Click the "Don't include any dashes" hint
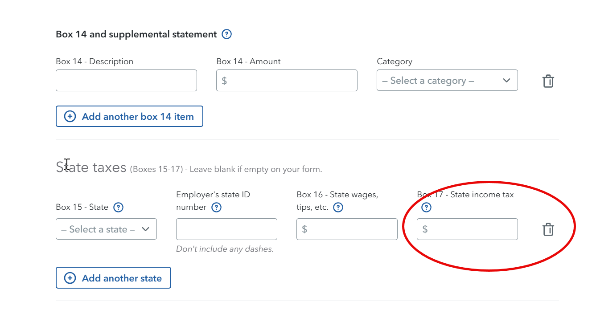Image resolution: width=596 pixels, height=318 pixels. coord(225,249)
